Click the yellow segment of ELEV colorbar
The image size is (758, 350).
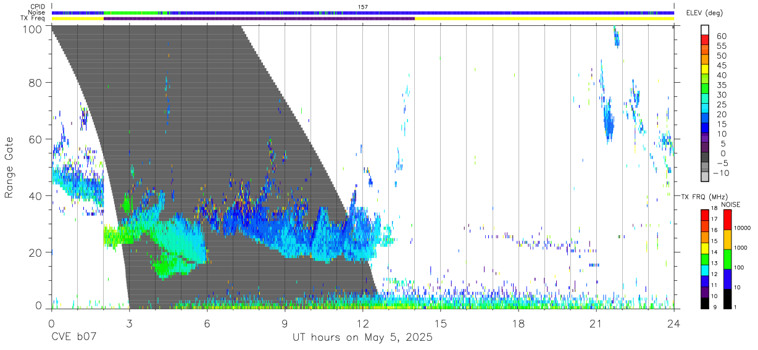[706, 69]
